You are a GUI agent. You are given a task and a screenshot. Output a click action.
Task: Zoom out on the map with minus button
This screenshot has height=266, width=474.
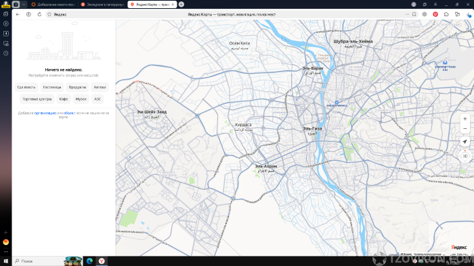[x=465, y=129]
